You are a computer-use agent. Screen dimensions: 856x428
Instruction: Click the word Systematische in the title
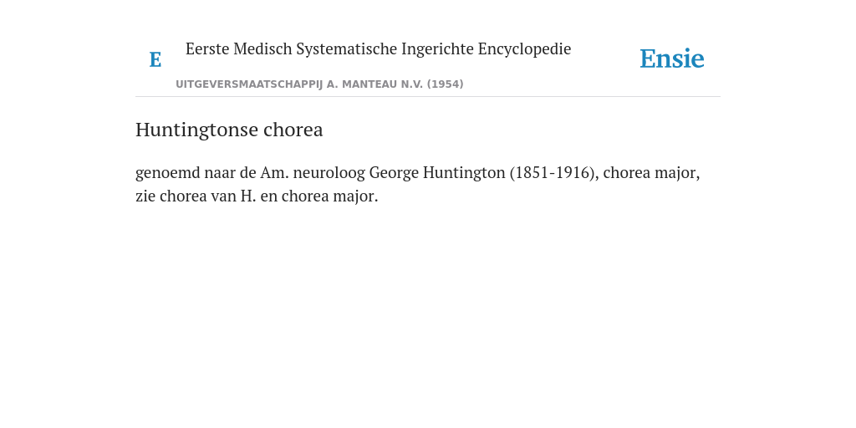point(347,49)
